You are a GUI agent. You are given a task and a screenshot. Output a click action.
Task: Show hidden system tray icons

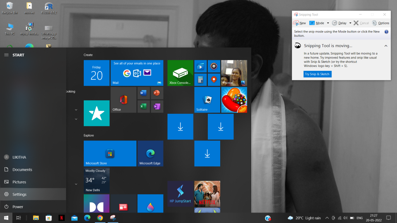327,218
